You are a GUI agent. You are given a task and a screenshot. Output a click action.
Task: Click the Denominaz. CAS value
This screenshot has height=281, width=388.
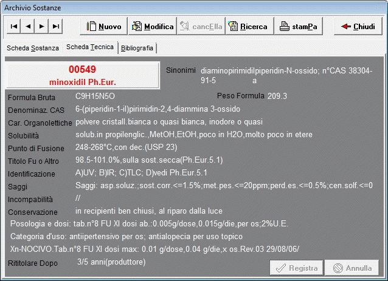pos(158,109)
